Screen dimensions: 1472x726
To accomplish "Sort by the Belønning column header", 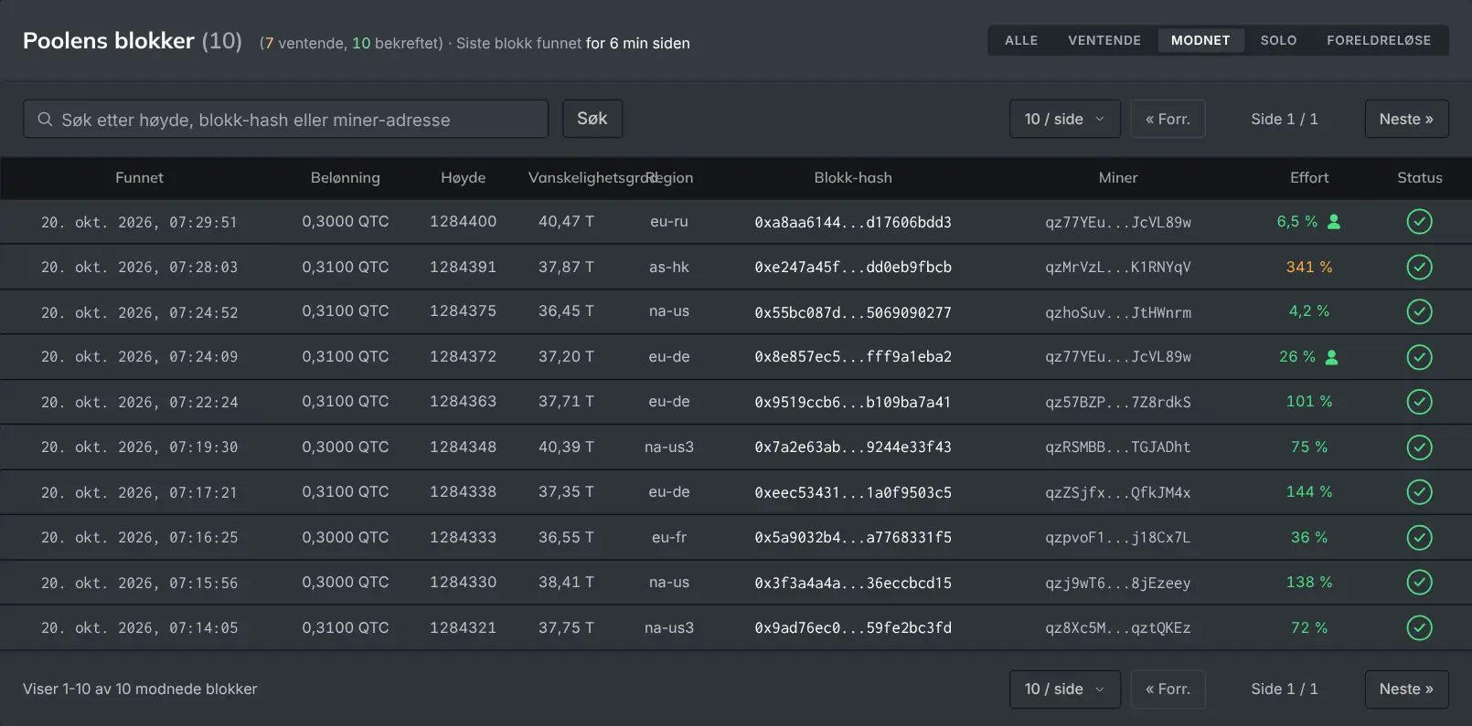I will click(346, 178).
